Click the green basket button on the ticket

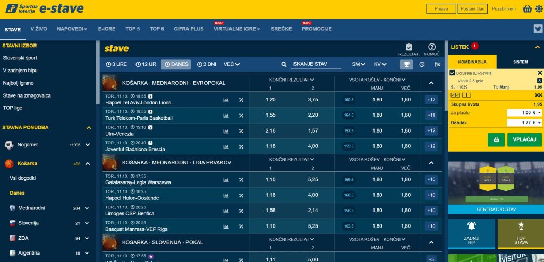(x=496, y=139)
